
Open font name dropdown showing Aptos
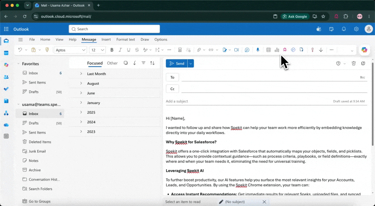tap(70, 50)
